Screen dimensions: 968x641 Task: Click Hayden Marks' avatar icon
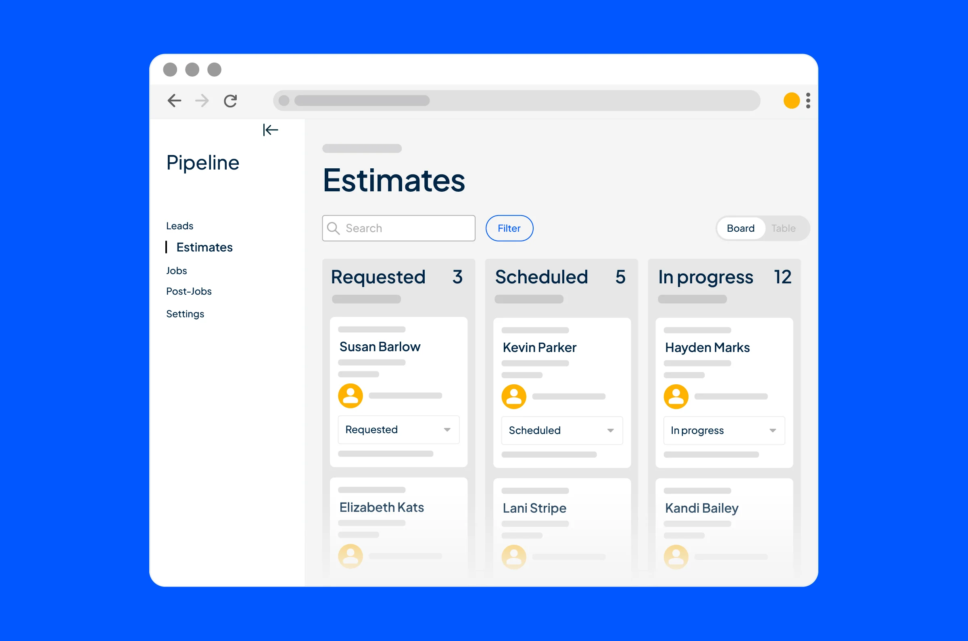click(x=676, y=396)
